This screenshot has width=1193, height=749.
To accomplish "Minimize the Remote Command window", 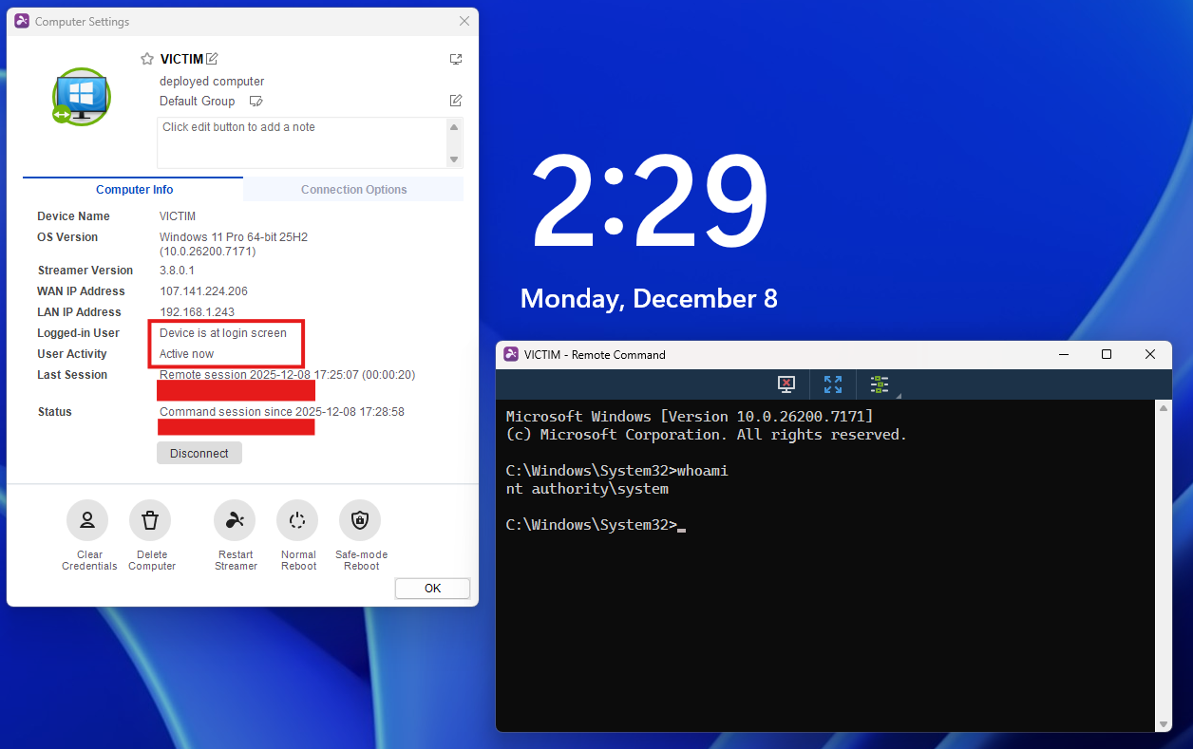I will click(x=1063, y=354).
